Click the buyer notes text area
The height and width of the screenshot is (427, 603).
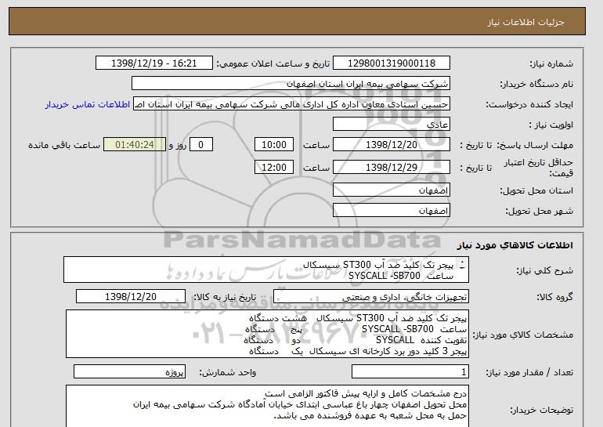coord(267,406)
